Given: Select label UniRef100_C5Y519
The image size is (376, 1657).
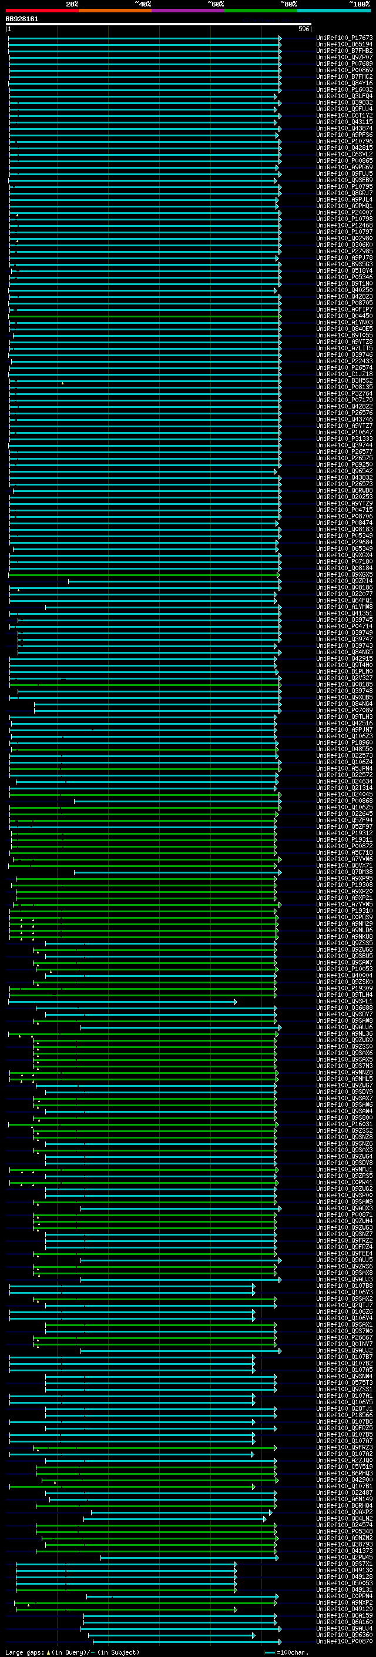Looking at the screenshot, I should point(344,1467).
